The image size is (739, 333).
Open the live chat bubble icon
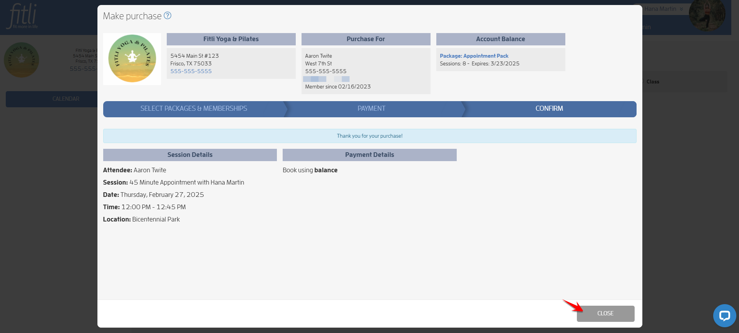(x=724, y=316)
